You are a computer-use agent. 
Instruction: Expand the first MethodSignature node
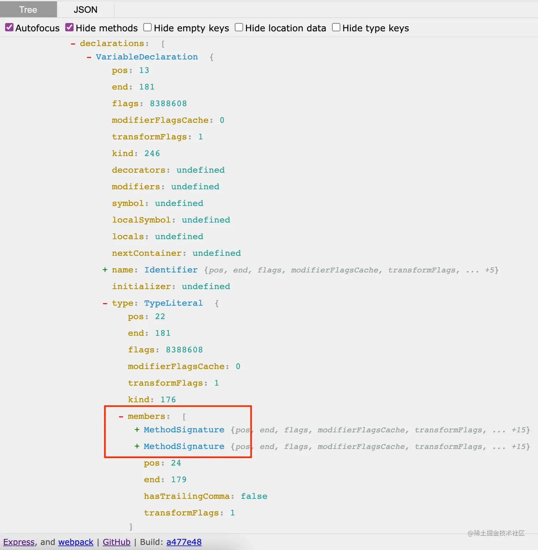click(137, 430)
